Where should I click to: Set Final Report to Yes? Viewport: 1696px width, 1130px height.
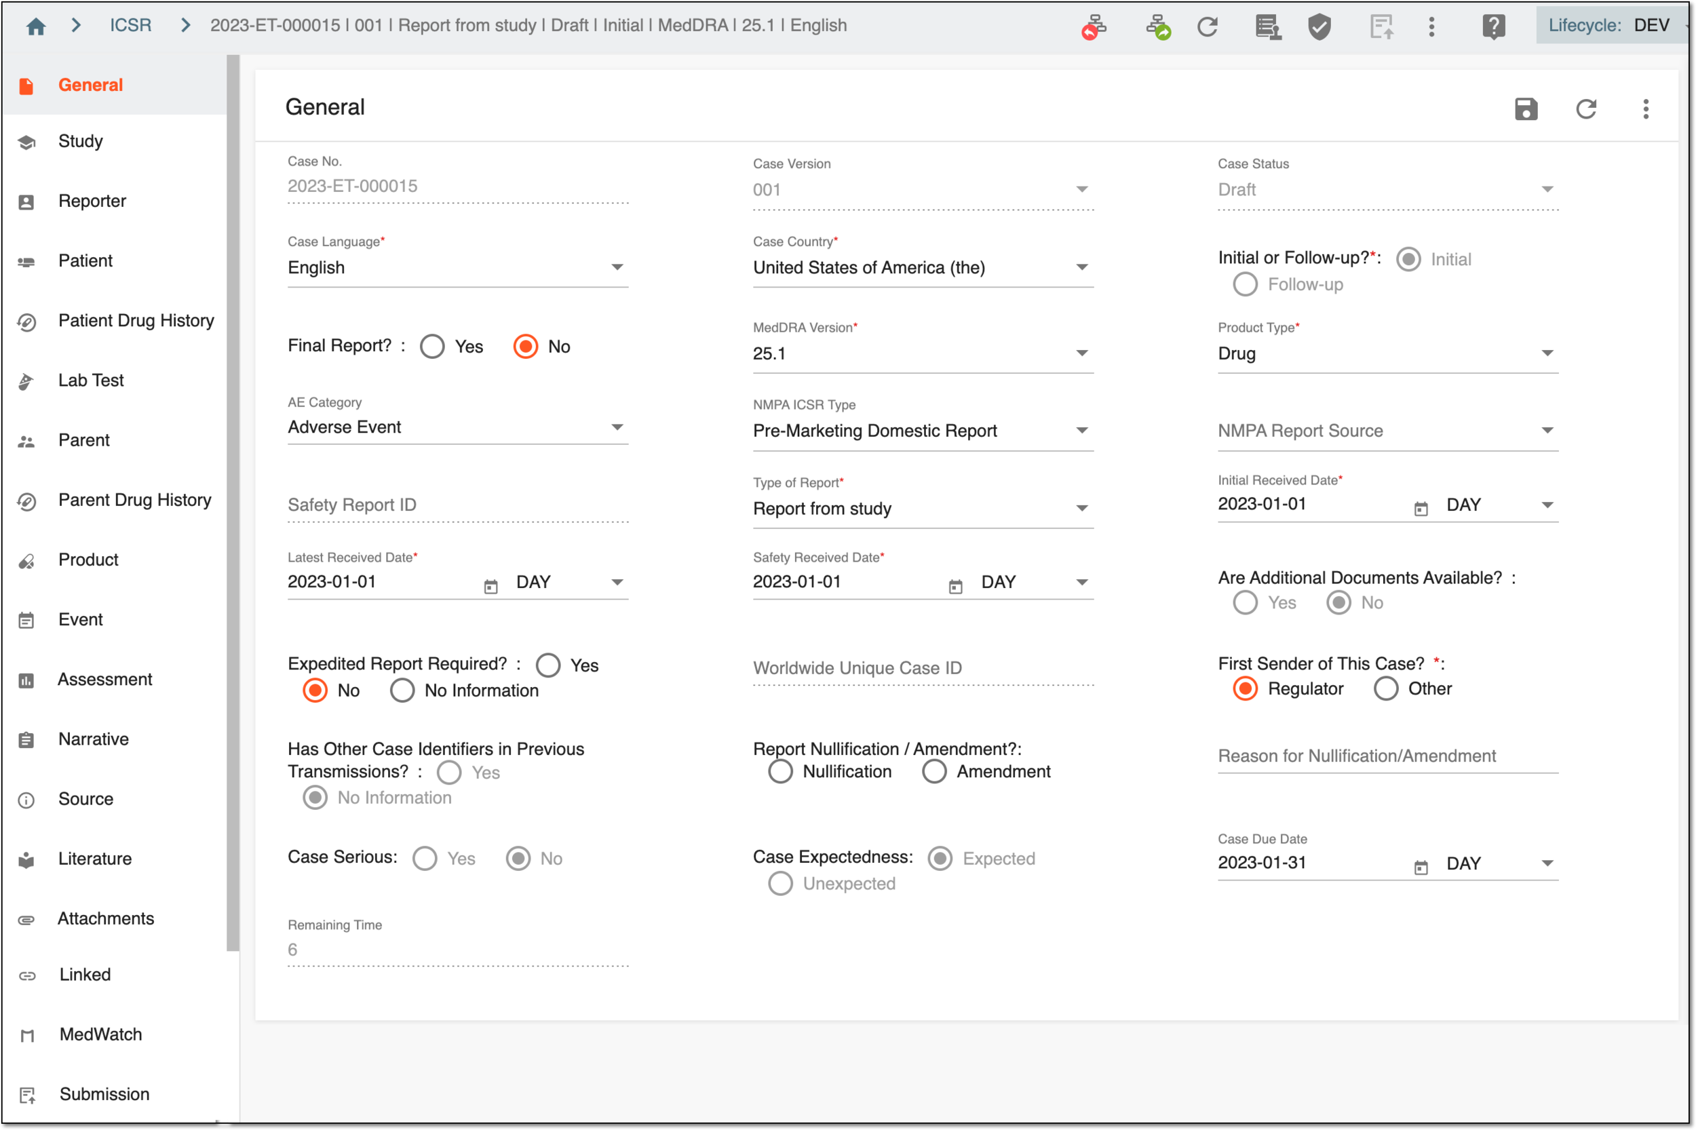[431, 347]
